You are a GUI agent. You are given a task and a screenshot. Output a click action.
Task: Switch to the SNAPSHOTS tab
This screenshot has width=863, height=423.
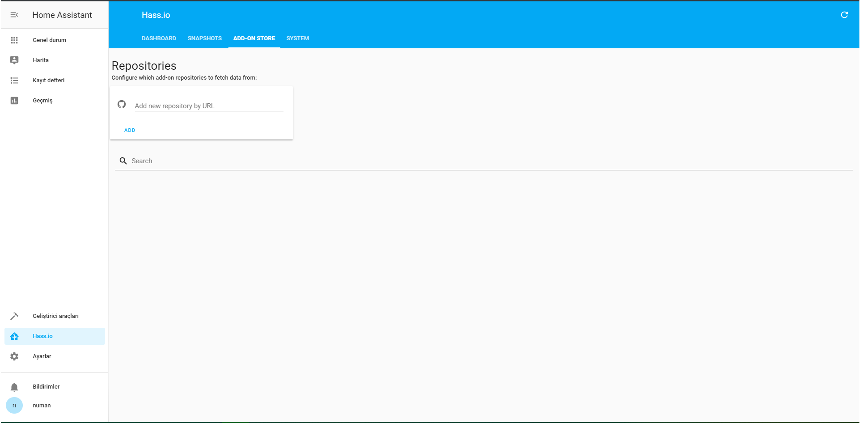[x=204, y=38]
